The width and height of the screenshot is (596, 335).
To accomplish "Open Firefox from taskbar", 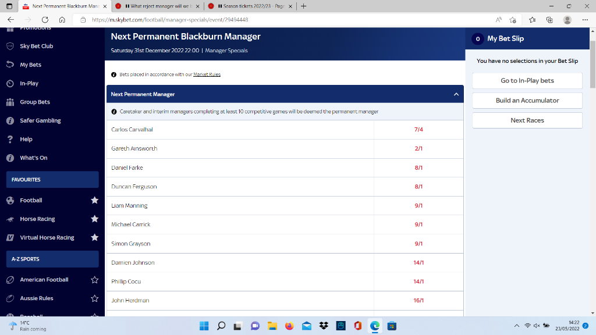I will pos(289,326).
